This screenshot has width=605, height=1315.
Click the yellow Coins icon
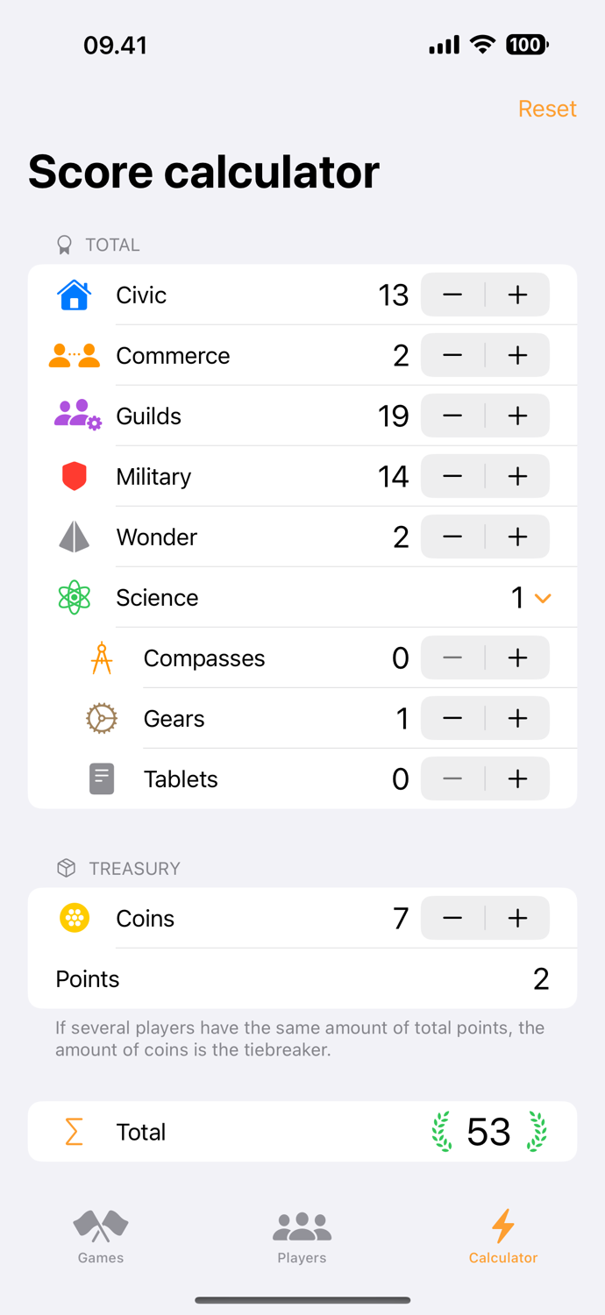(74, 918)
